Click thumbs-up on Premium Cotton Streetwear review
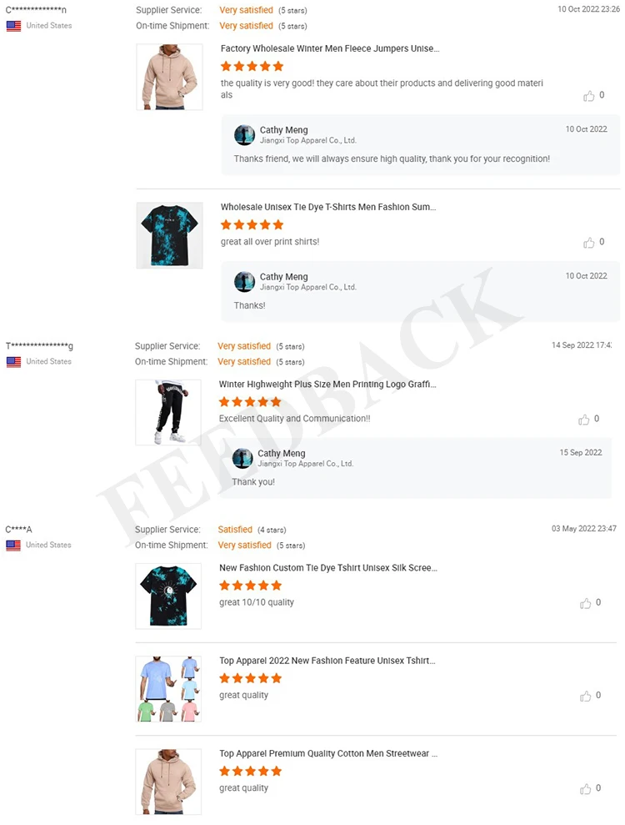 tap(585, 788)
